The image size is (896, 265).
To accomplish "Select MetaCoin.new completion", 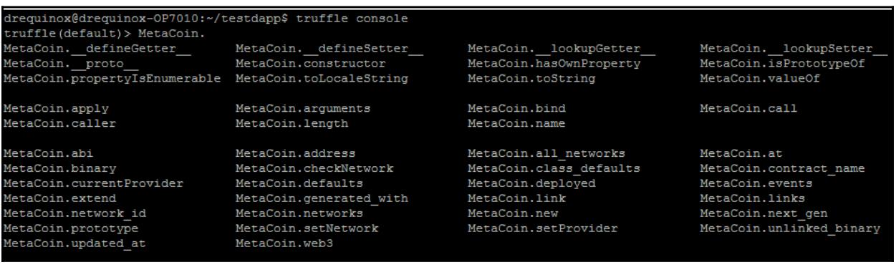I will click(506, 214).
